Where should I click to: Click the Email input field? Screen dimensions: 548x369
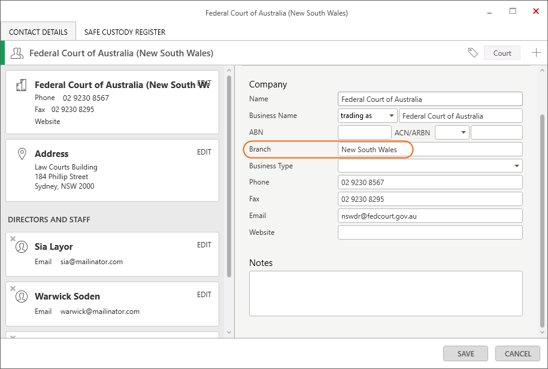(x=430, y=216)
